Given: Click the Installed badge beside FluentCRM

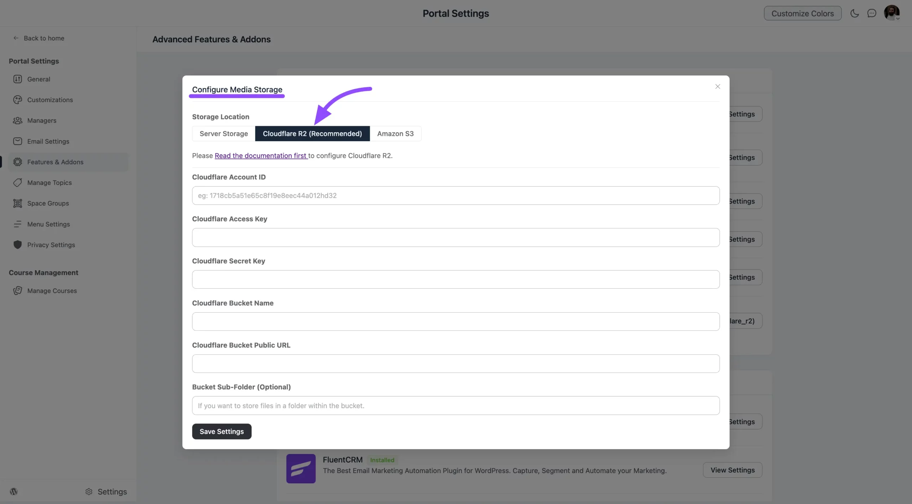Looking at the screenshot, I should click(x=382, y=460).
